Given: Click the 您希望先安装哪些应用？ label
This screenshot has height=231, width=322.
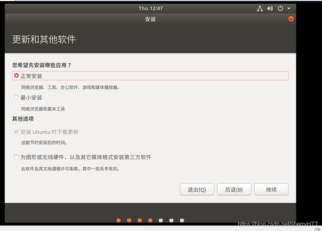Looking at the screenshot, I should point(42,65).
